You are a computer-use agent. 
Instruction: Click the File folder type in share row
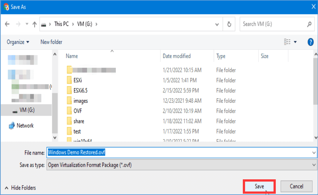point(226,121)
